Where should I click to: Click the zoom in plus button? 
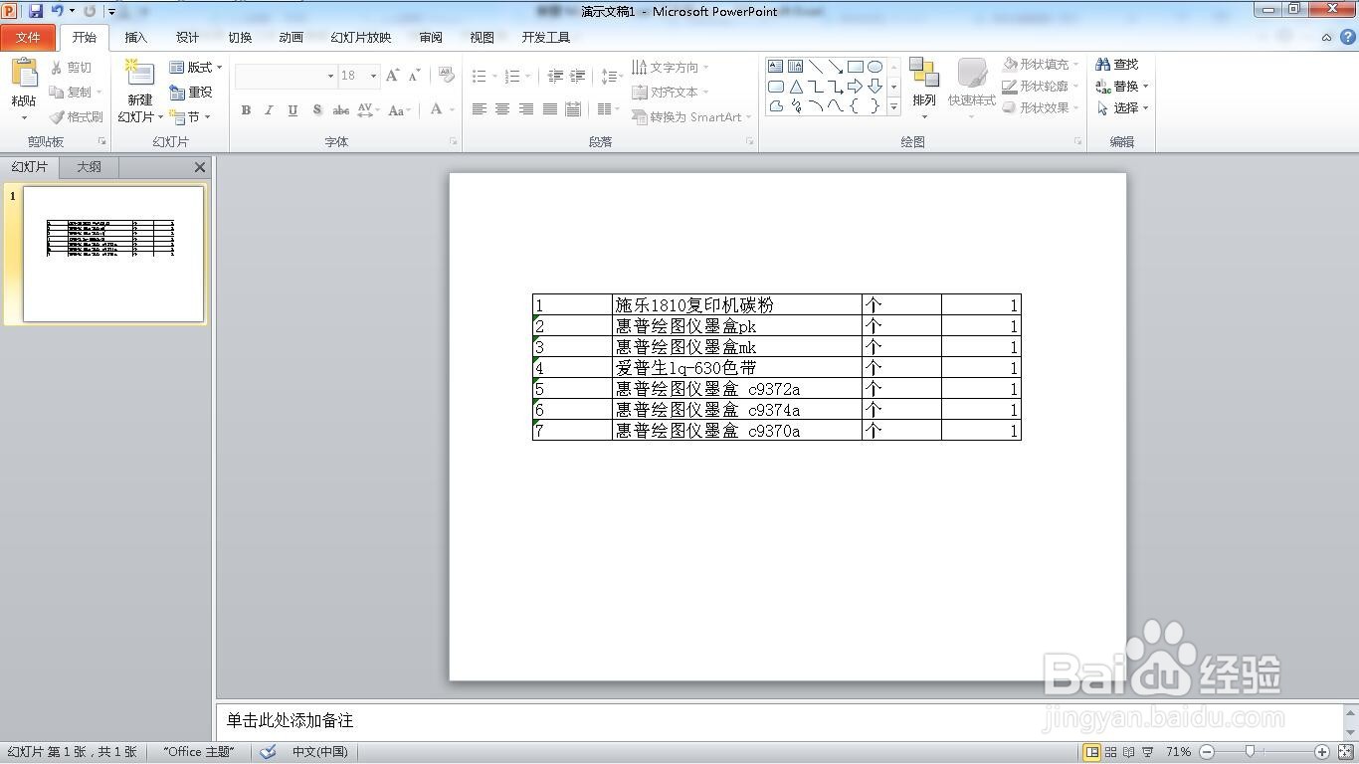pyautogui.click(x=1322, y=752)
